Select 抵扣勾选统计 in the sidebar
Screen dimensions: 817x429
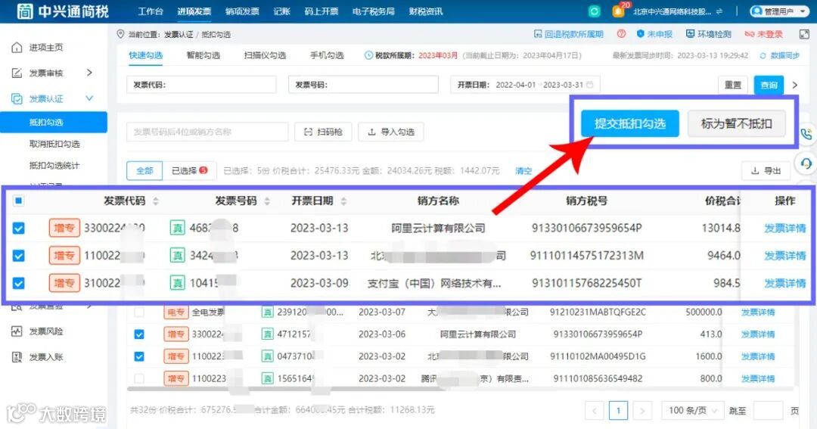[x=54, y=166]
